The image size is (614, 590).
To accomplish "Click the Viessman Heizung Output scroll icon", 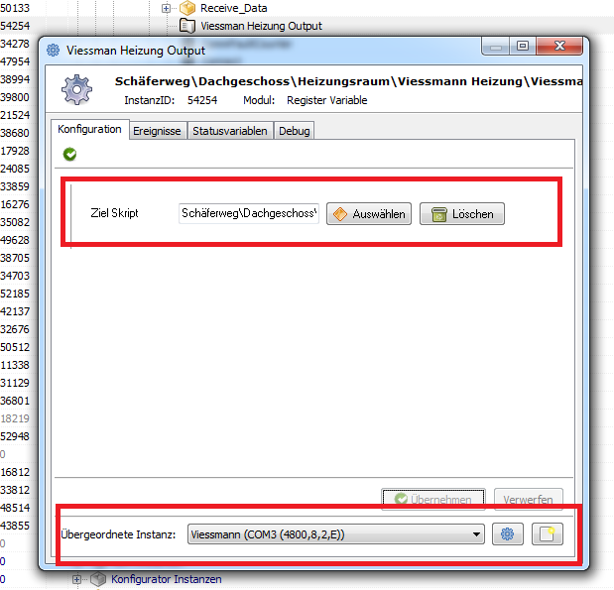I will (187, 26).
